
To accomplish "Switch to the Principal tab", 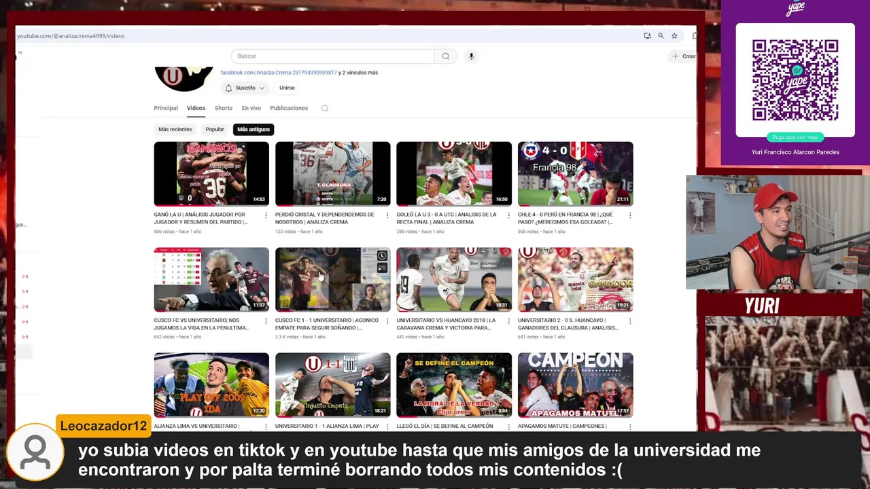I will (x=166, y=108).
